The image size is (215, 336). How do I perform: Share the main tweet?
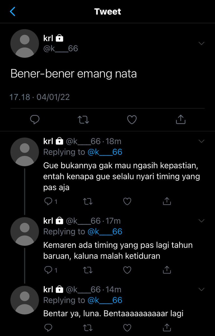tap(181, 119)
